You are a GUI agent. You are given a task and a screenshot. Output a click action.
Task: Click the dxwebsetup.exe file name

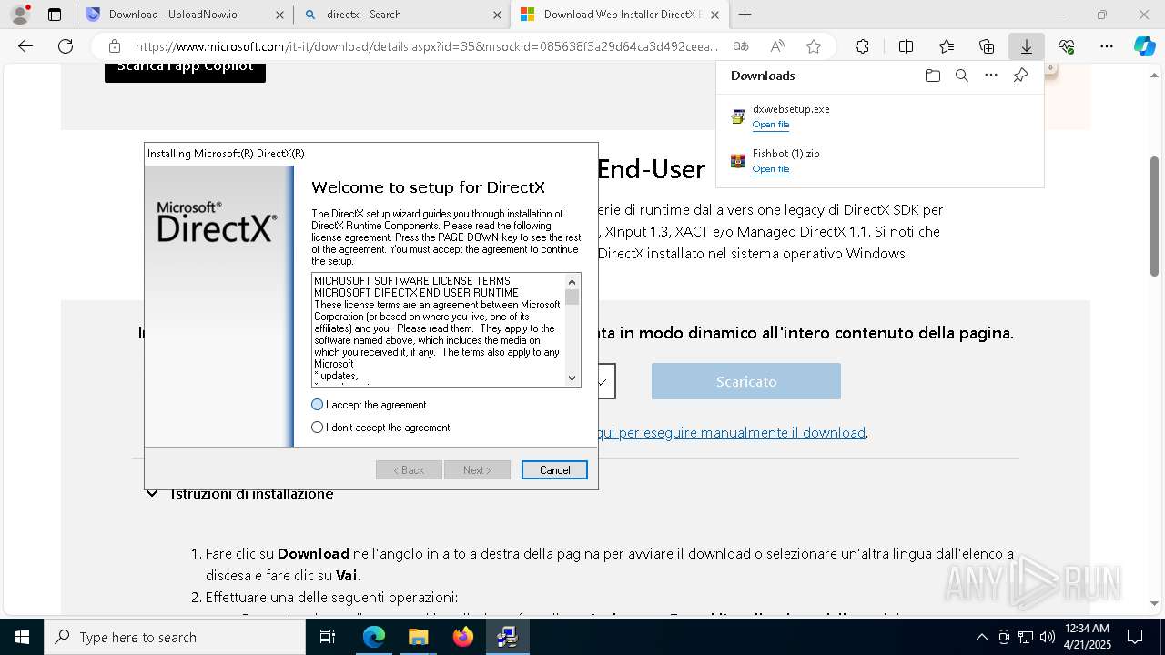tap(791, 109)
